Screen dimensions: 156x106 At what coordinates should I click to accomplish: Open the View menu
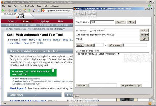15,6
